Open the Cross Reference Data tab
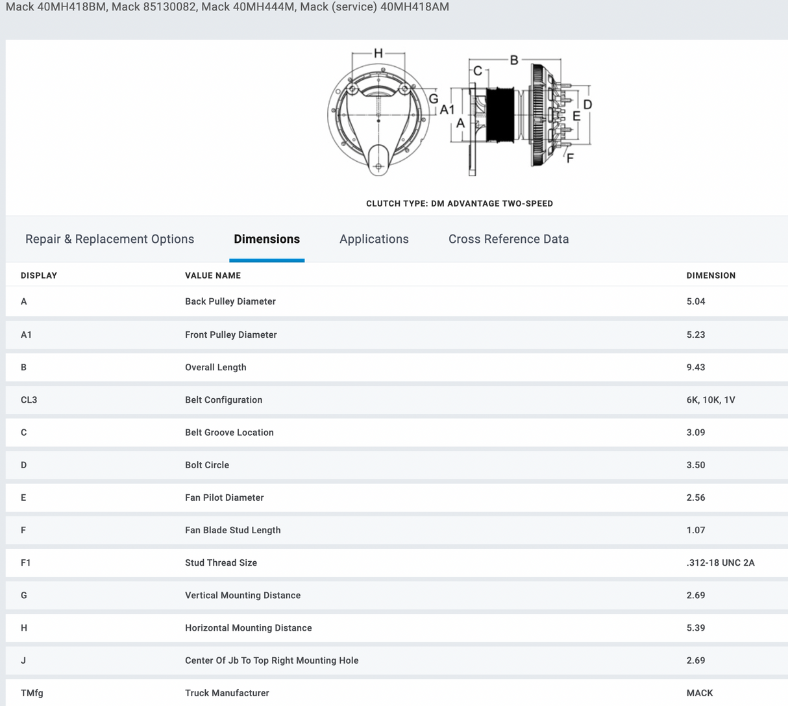This screenshot has height=706, width=788. pyautogui.click(x=508, y=239)
